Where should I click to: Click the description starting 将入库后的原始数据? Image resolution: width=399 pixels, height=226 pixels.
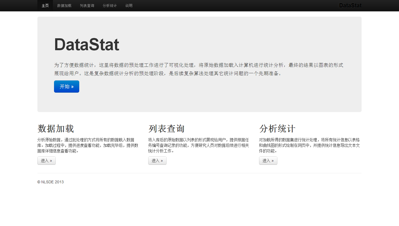199,145
